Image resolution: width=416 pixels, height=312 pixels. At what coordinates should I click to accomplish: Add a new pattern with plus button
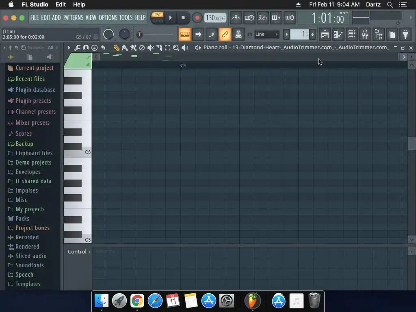(312, 34)
